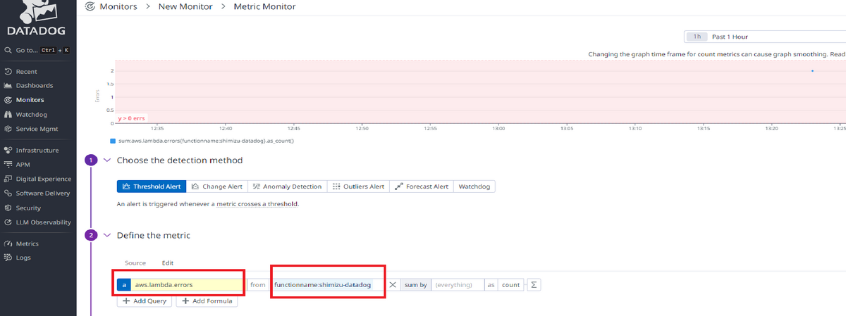Open Metrics in sidebar
846x316 pixels.
pos(22,244)
